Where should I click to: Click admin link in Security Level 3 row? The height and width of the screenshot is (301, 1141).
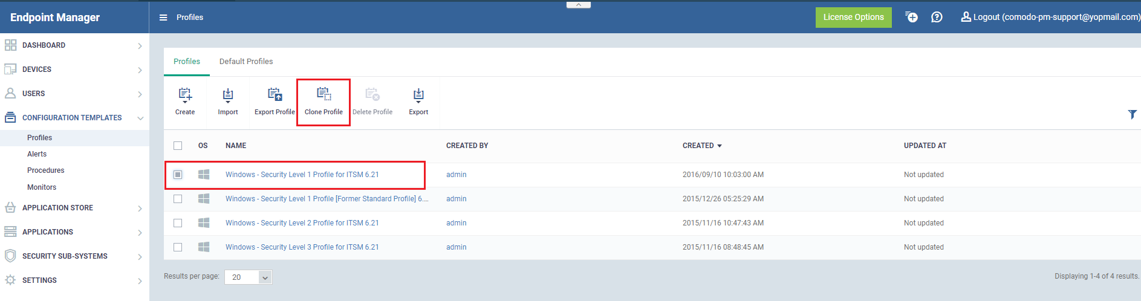[457, 247]
